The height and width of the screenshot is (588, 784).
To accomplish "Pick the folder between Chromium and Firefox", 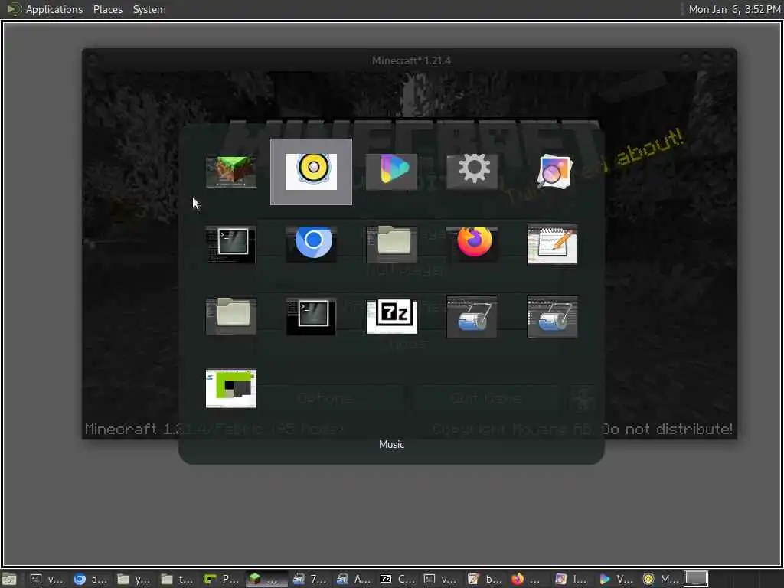I will [391, 244].
